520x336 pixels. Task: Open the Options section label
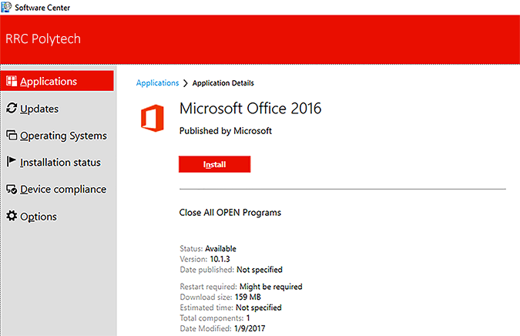[x=39, y=217]
